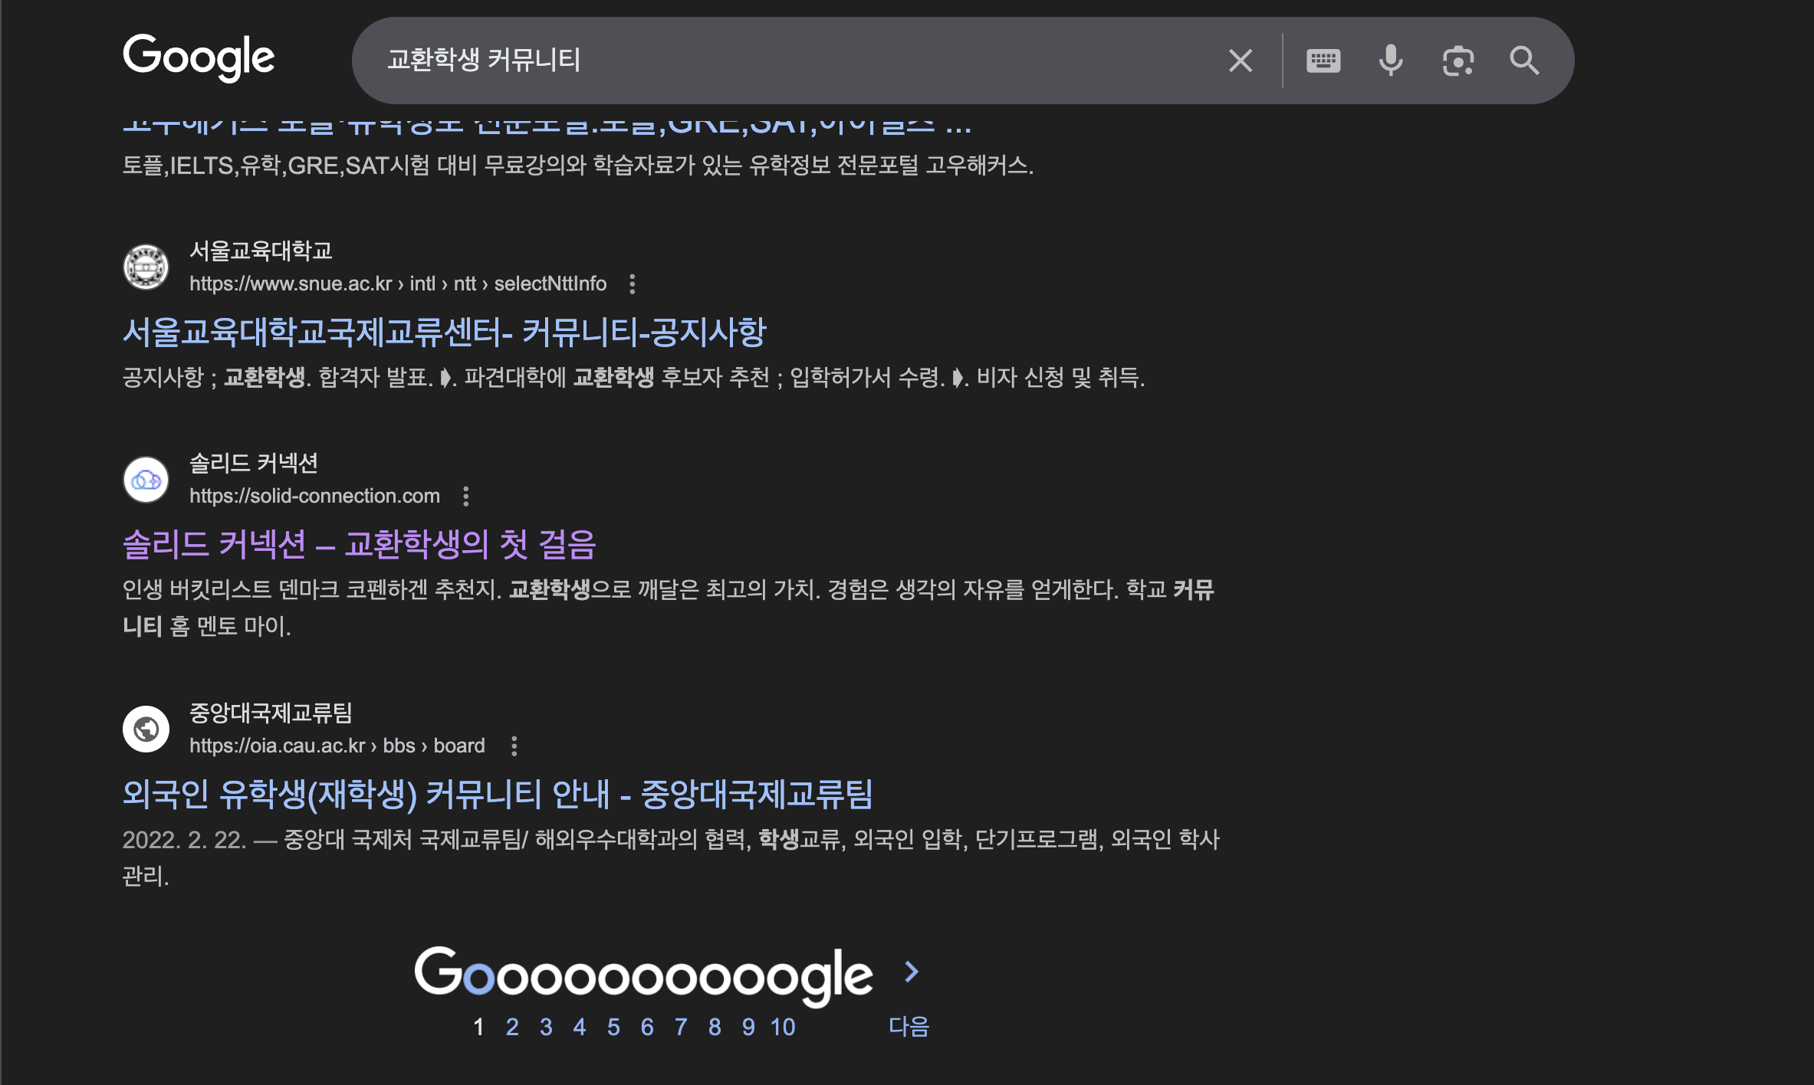This screenshot has width=1814, height=1085.
Task: Go to results page 5
Action: coord(613,1027)
